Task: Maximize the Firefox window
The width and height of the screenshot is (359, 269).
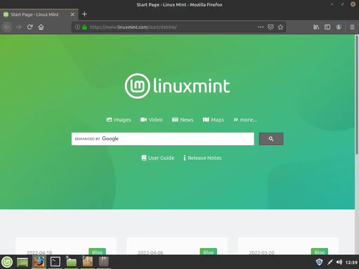Action: 342,4
